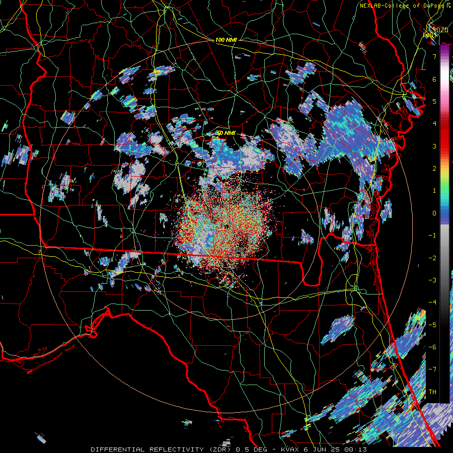Click the -7 dB scale label
Screen dimensions: 453x453
[x=432, y=369]
